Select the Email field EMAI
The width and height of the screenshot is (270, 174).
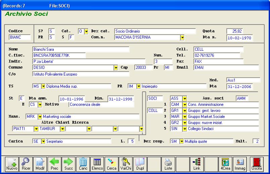(x=226, y=68)
